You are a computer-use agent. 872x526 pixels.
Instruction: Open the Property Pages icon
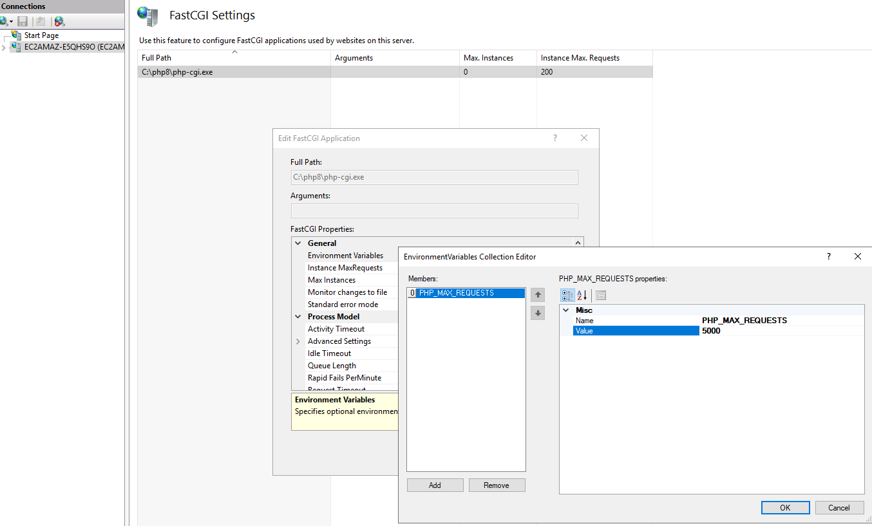tap(601, 296)
